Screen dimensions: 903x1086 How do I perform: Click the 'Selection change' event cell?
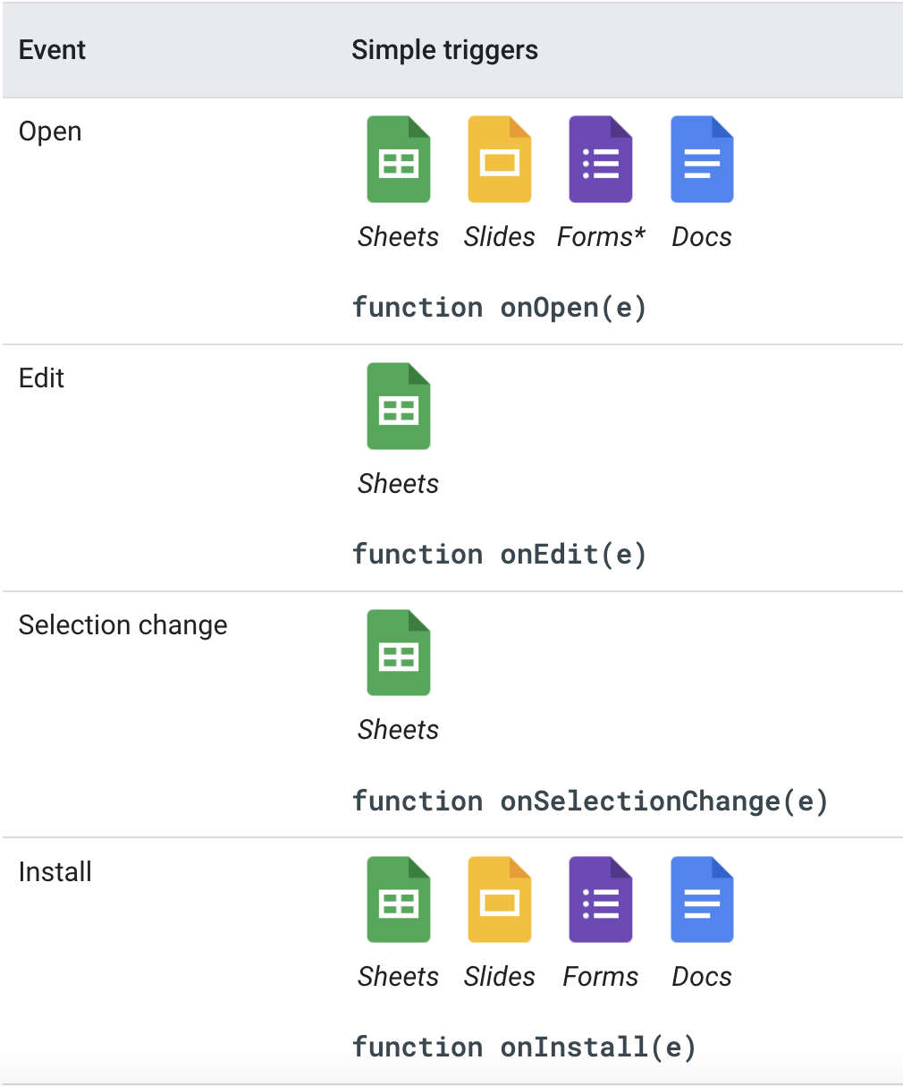click(x=123, y=625)
